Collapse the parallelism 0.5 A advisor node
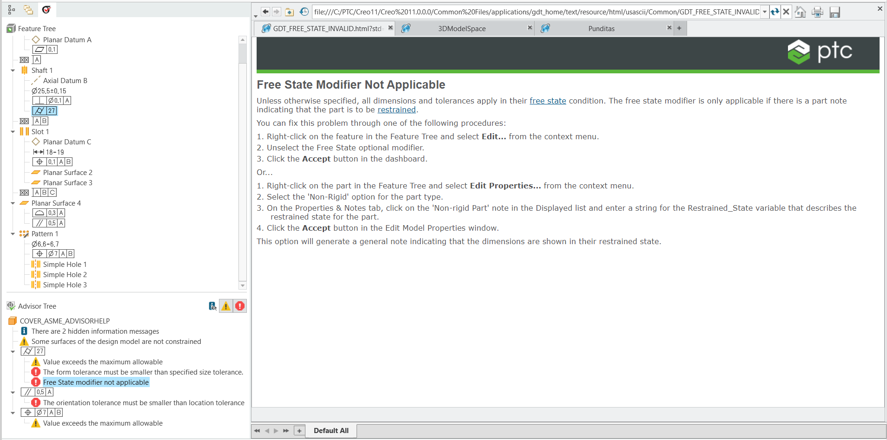 13,392
